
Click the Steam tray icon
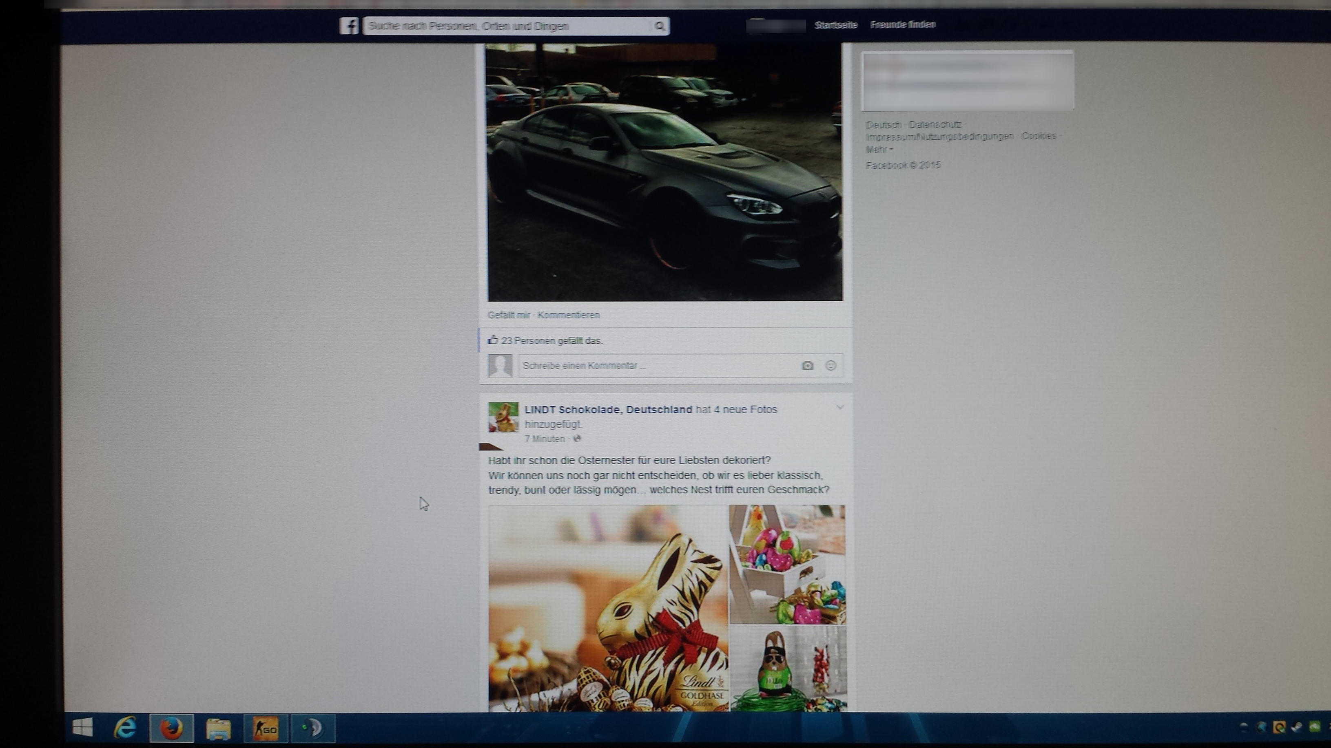pyautogui.click(x=1296, y=727)
